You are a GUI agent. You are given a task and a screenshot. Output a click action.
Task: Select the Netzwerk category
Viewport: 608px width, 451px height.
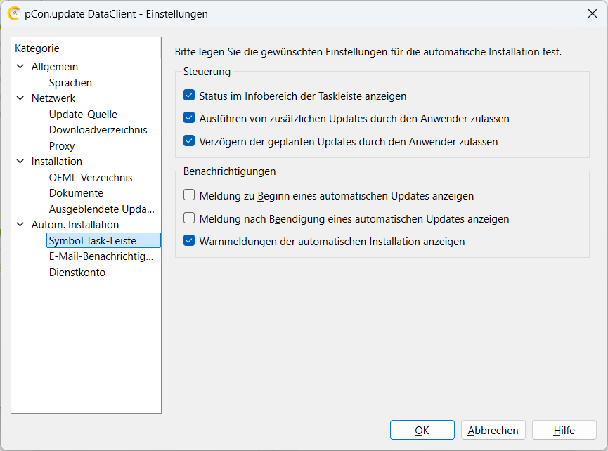(53, 98)
